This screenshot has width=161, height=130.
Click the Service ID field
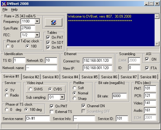tap(122, 118)
